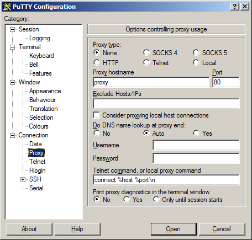
Task: Go to the Logging category
Action: (40, 38)
